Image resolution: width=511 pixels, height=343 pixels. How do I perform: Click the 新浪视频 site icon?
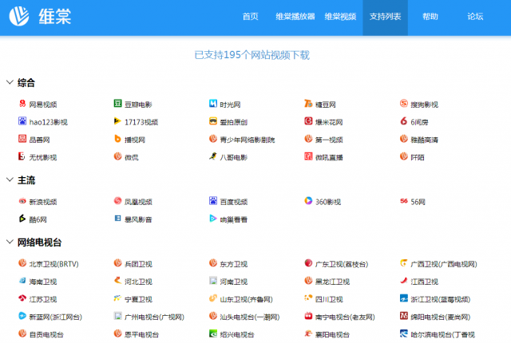(x=22, y=201)
